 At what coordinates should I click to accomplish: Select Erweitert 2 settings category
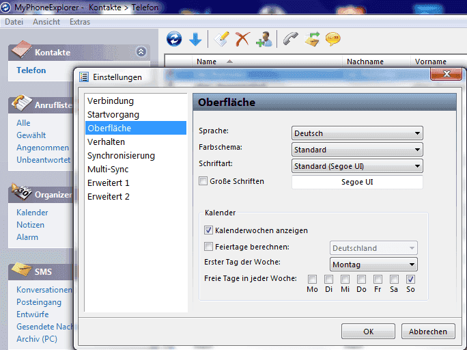pos(136,196)
